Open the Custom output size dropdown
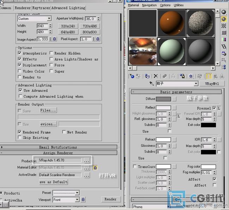Screen dimensions: 229x210 [x=49, y=19]
